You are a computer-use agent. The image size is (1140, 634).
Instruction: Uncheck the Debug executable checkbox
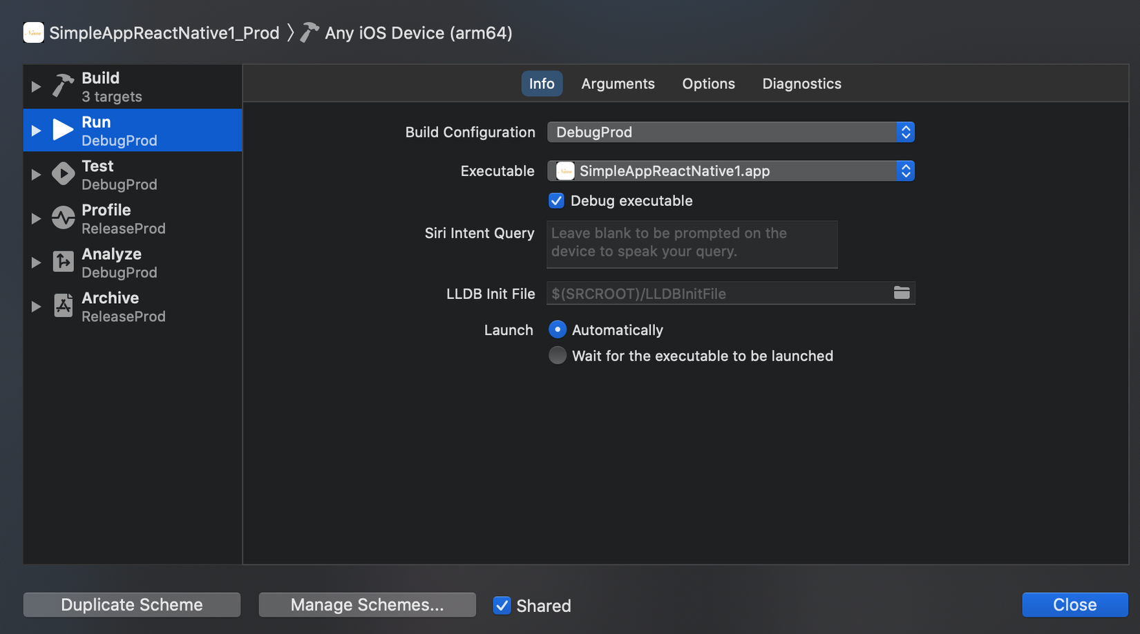pyautogui.click(x=556, y=201)
